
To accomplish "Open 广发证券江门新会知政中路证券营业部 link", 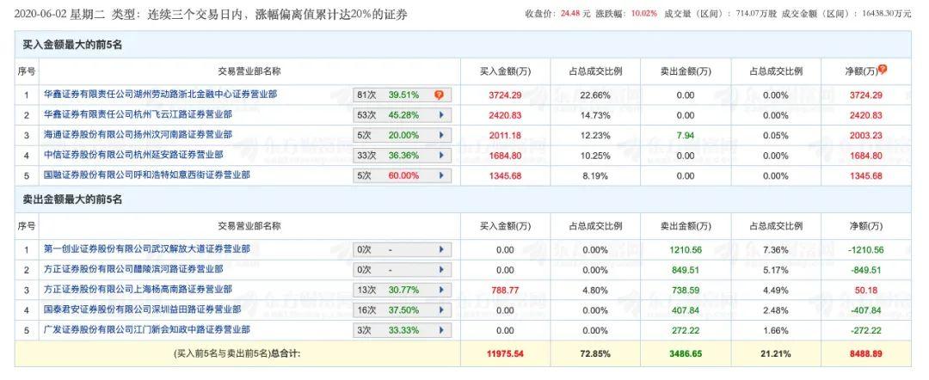I will point(147,329).
